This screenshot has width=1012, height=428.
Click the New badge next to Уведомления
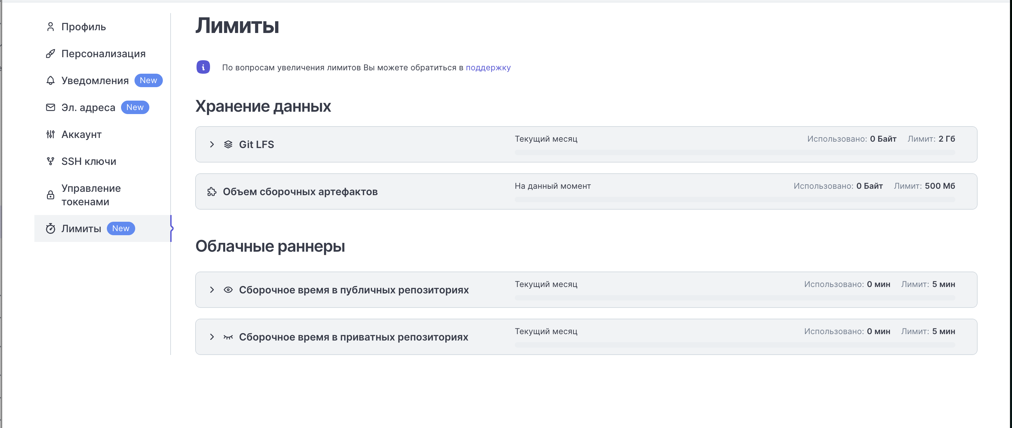coord(148,80)
